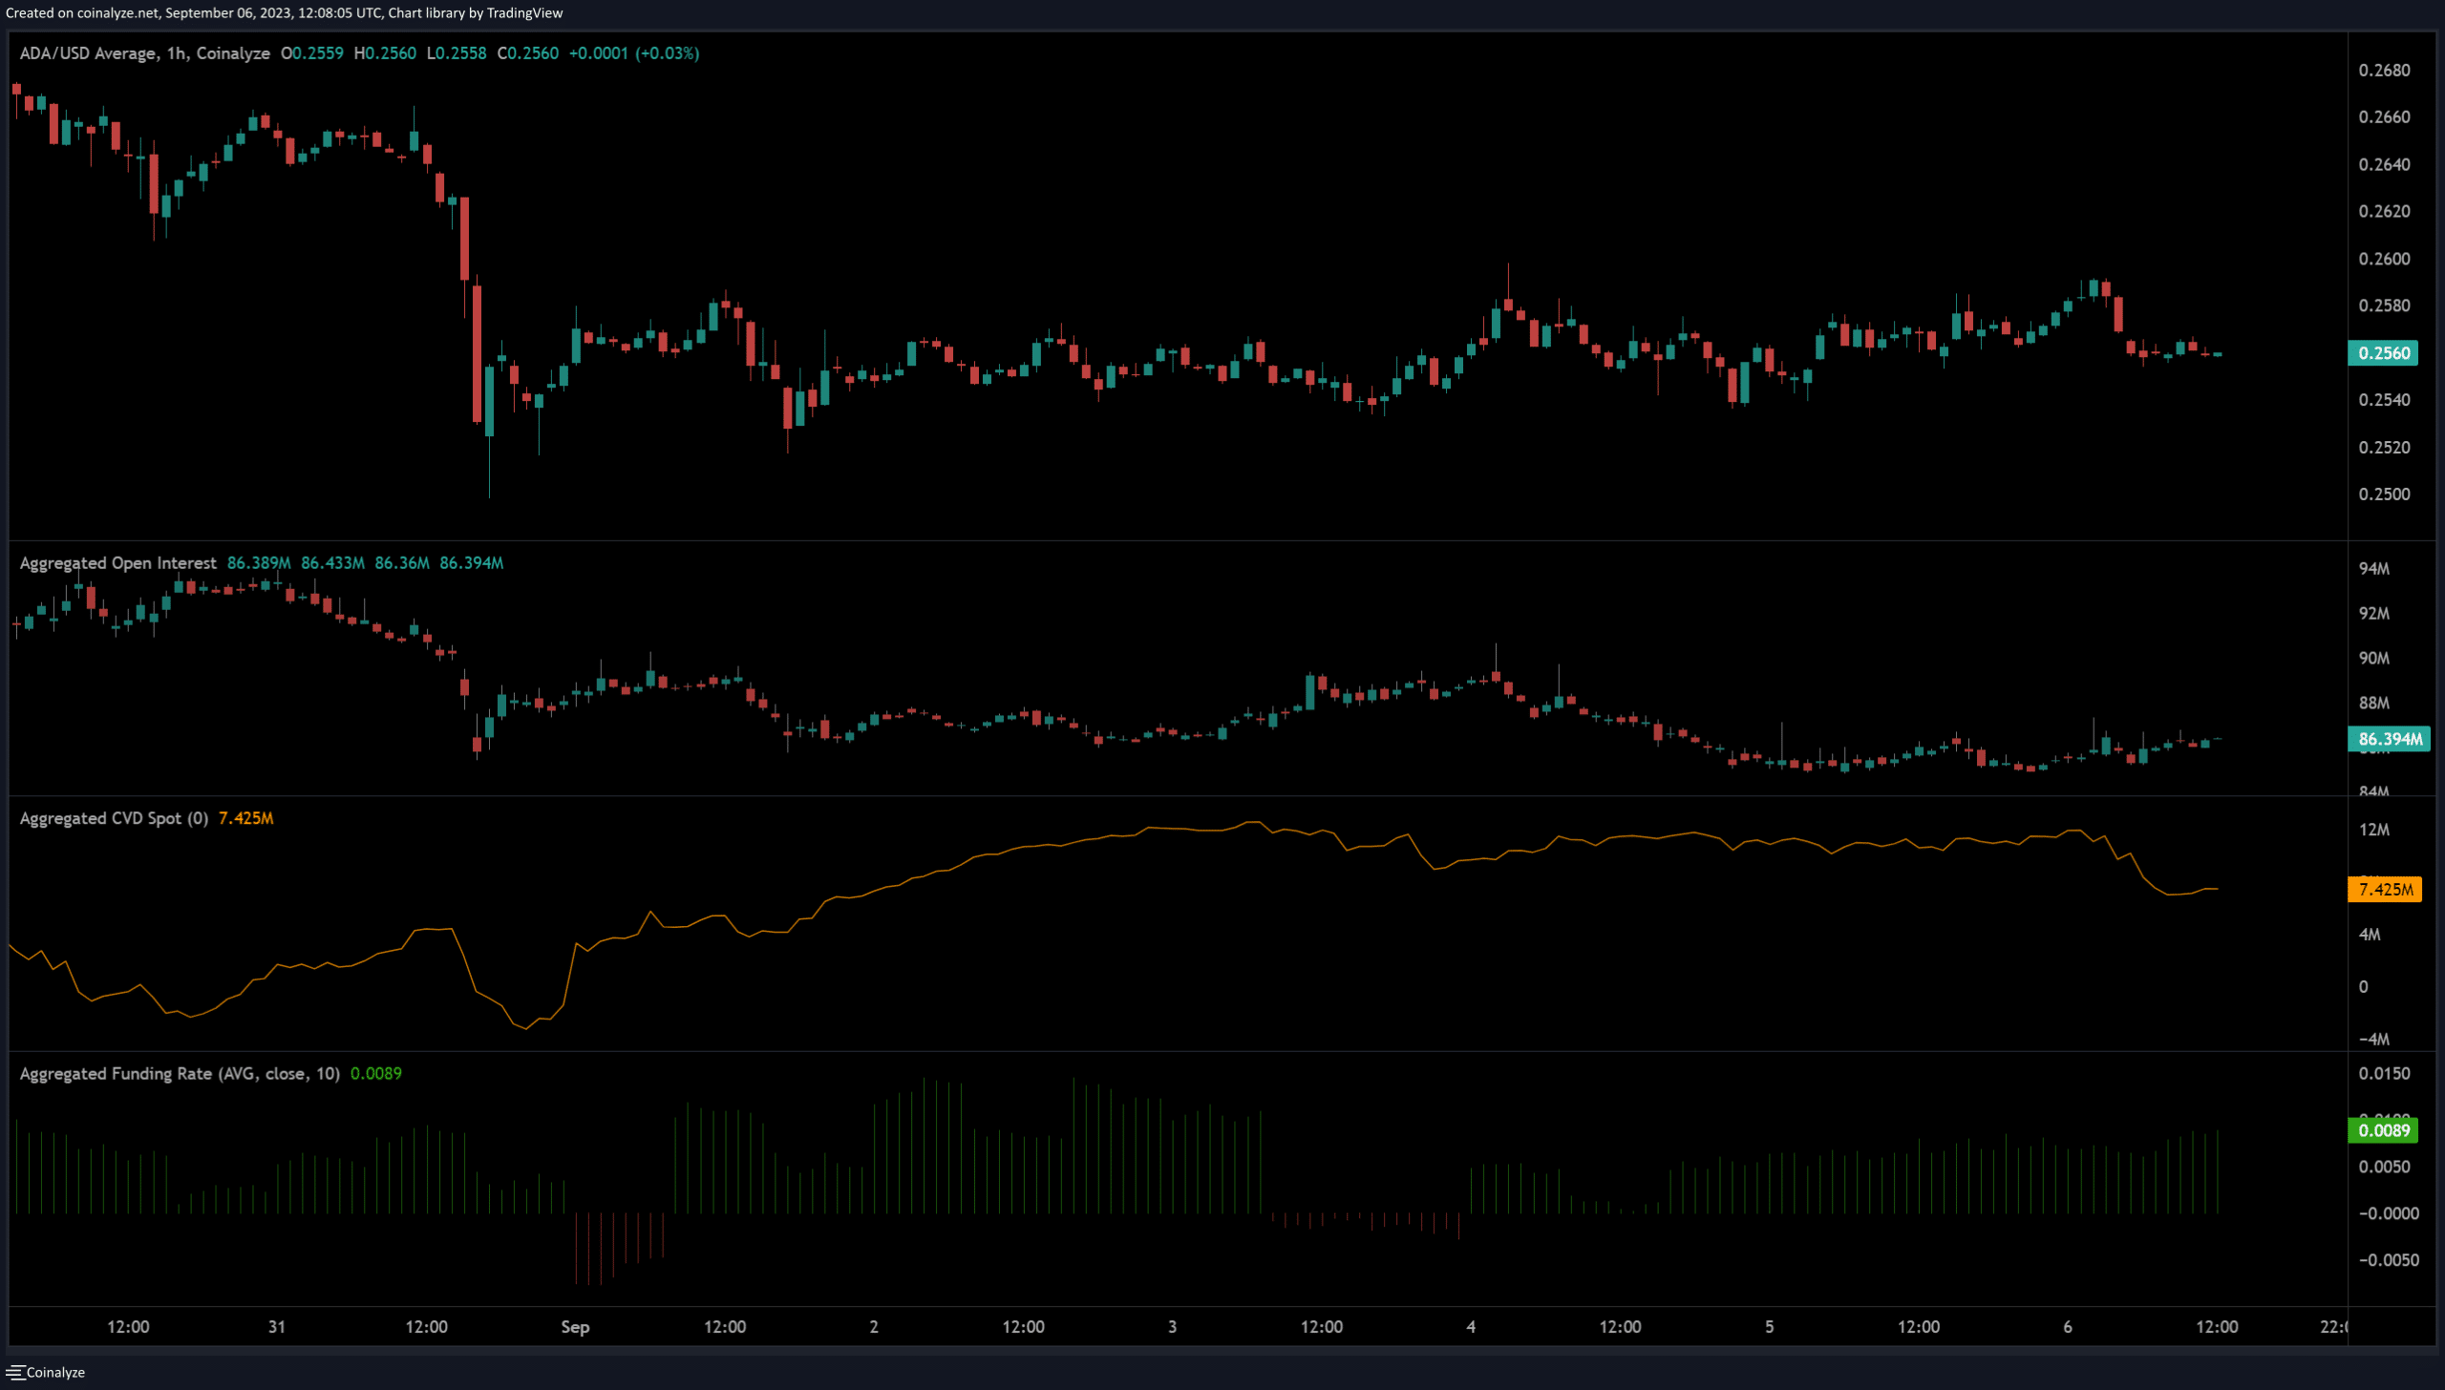
Task: Click the 12M CVD axis label
Action: tap(2373, 830)
